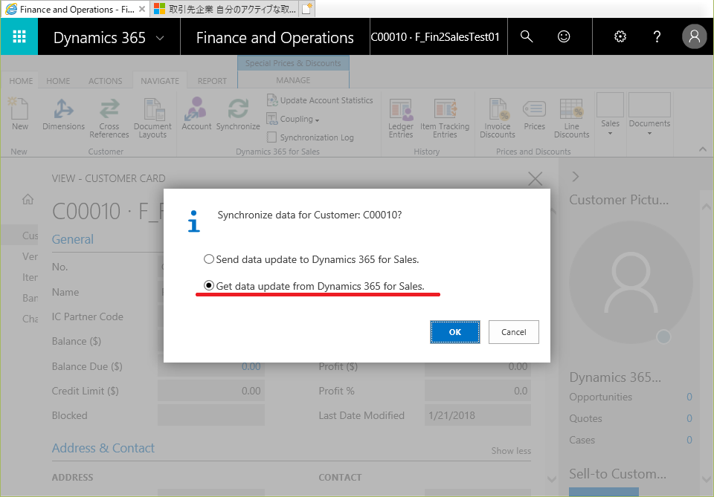Image resolution: width=714 pixels, height=497 pixels.
Task: Close the customer card with X
Action: [535, 179]
